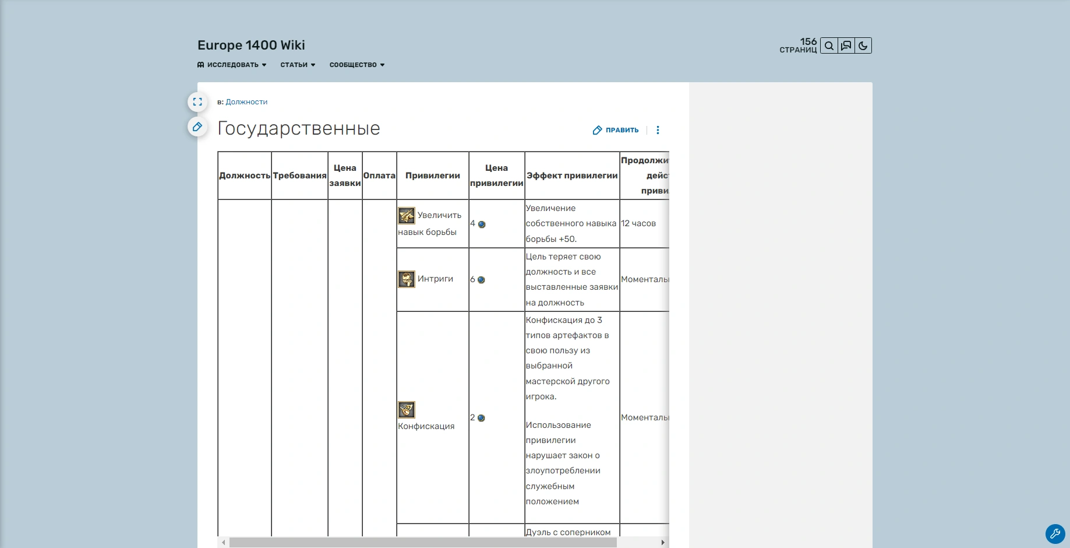Click the floating pencil edit icon
This screenshot has height=548, width=1070.
tap(197, 127)
